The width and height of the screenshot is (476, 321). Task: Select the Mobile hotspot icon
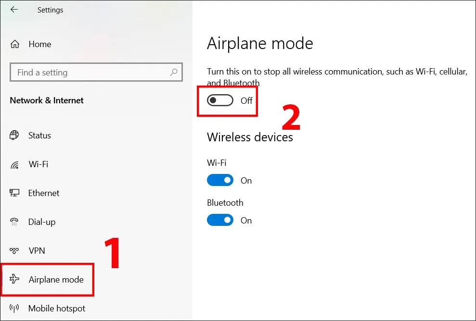point(15,309)
